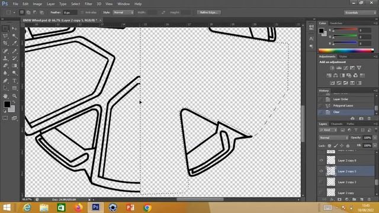Screen dimensions: 379x213
Task: Open the Filter menu
Action: pos(88,4)
